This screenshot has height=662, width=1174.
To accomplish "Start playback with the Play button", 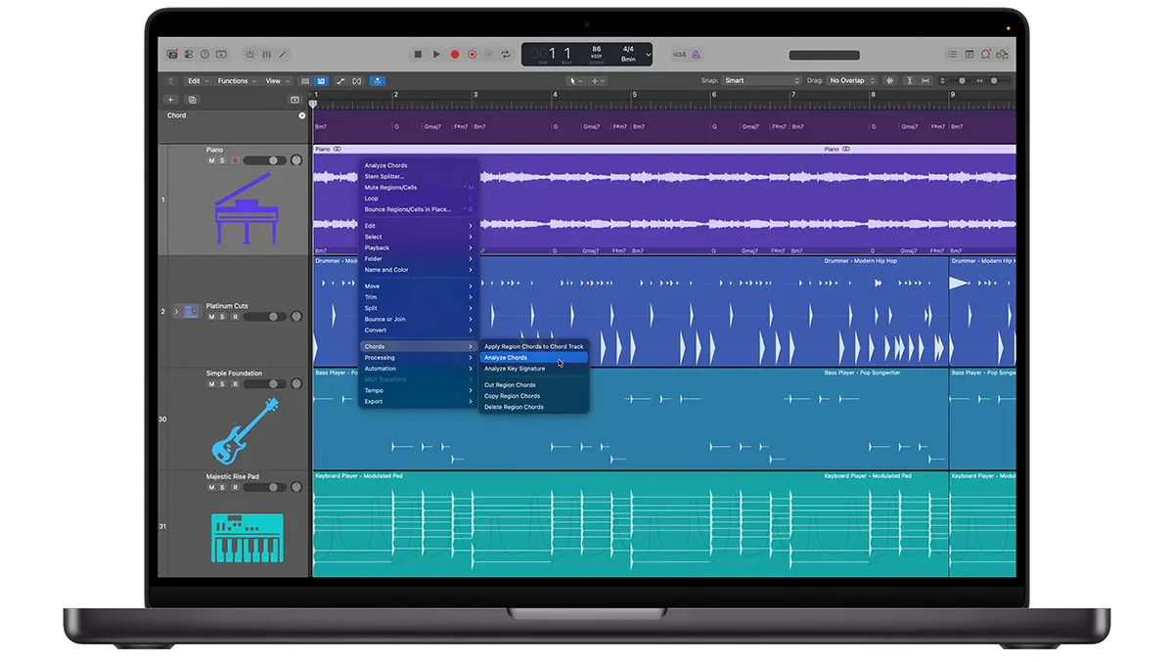I will tap(436, 55).
